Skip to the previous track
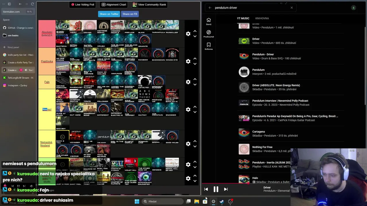Screen dimensions: 367x206 (x=206, y=189)
